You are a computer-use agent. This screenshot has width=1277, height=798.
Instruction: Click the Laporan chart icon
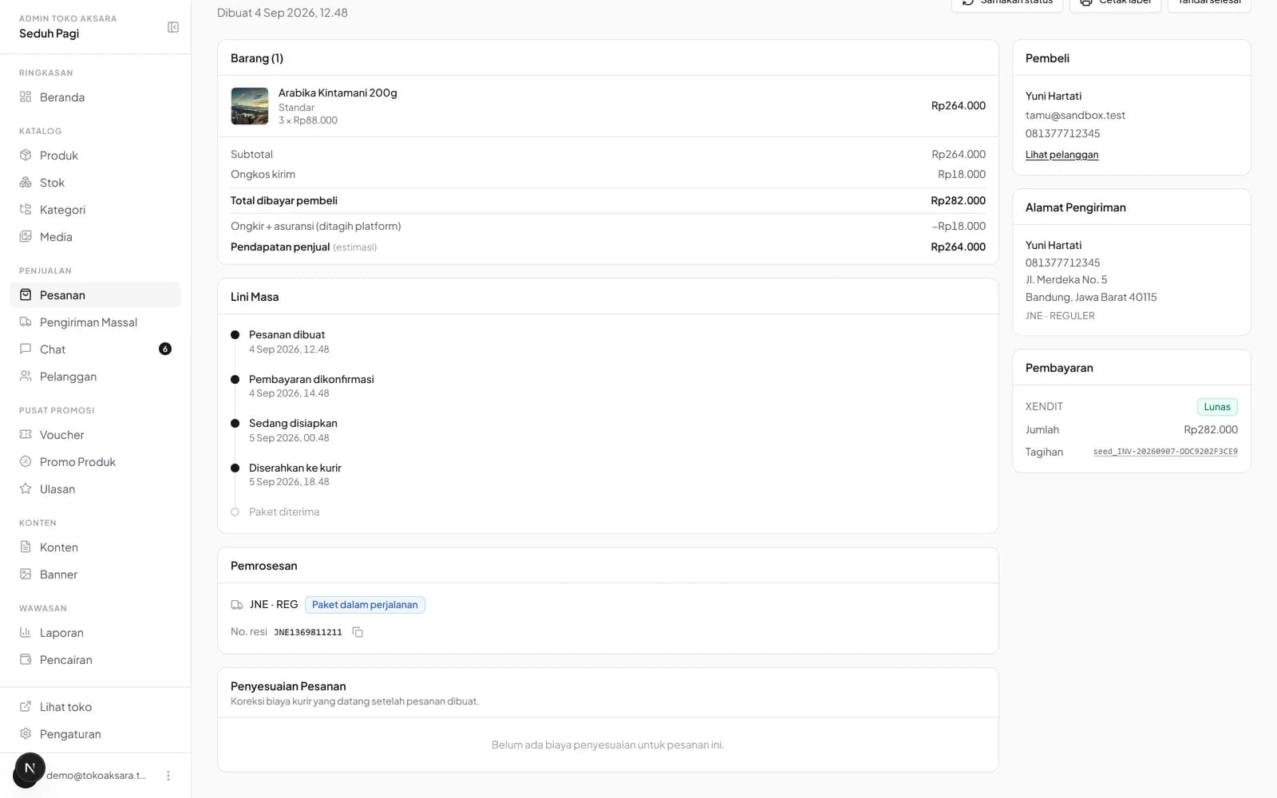click(26, 633)
